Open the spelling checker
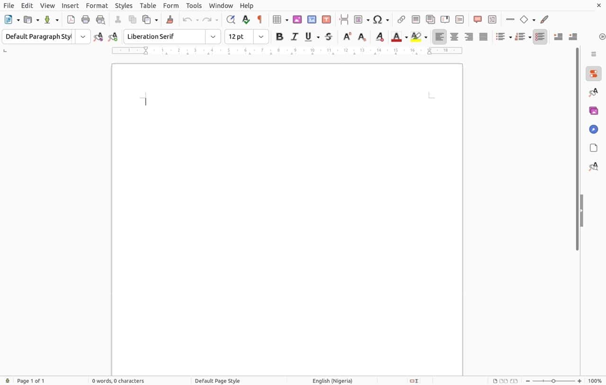Image resolution: width=606 pixels, height=385 pixels. 246,19
